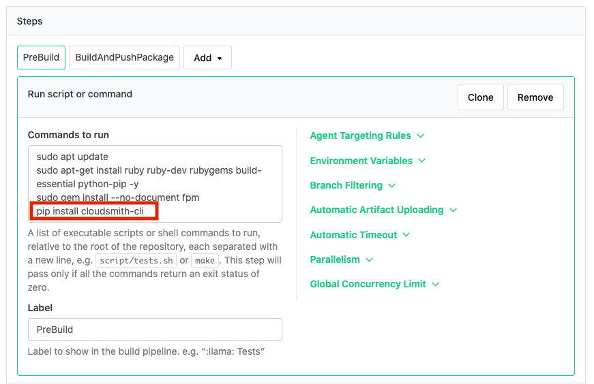The width and height of the screenshot is (594, 384).
Task: Switch to the PreBuild step tab
Action: click(41, 58)
